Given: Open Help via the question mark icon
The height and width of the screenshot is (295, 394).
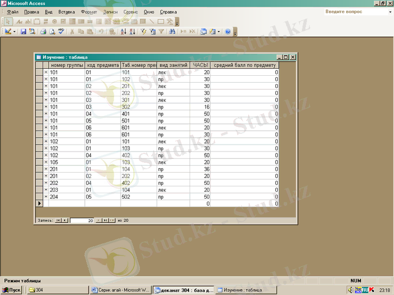Looking at the screenshot, I should pyautogui.click(x=228, y=31).
